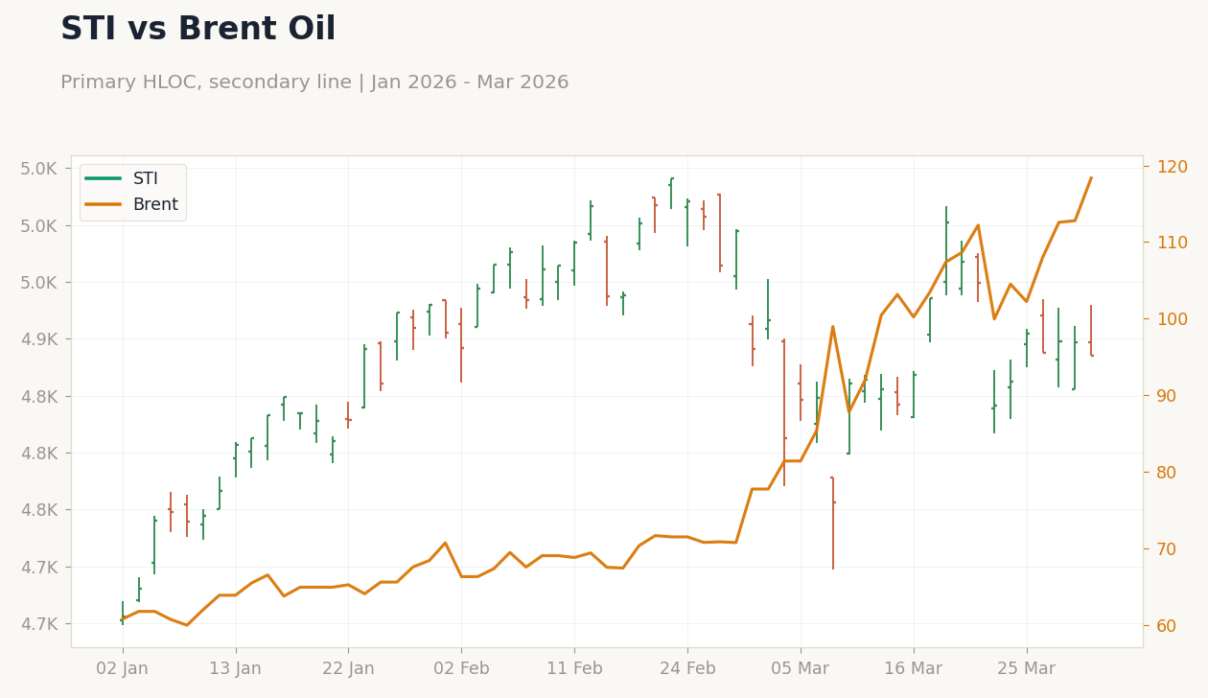Viewport: 1208px width, 698px height.
Task: Click the '100' right-axis value
Action: pos(1172,318)
